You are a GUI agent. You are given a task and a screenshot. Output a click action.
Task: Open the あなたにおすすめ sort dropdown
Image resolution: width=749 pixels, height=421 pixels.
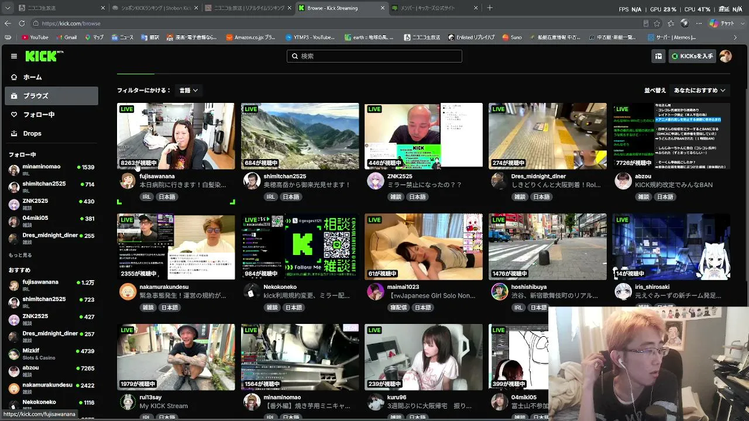click(700, 91)
